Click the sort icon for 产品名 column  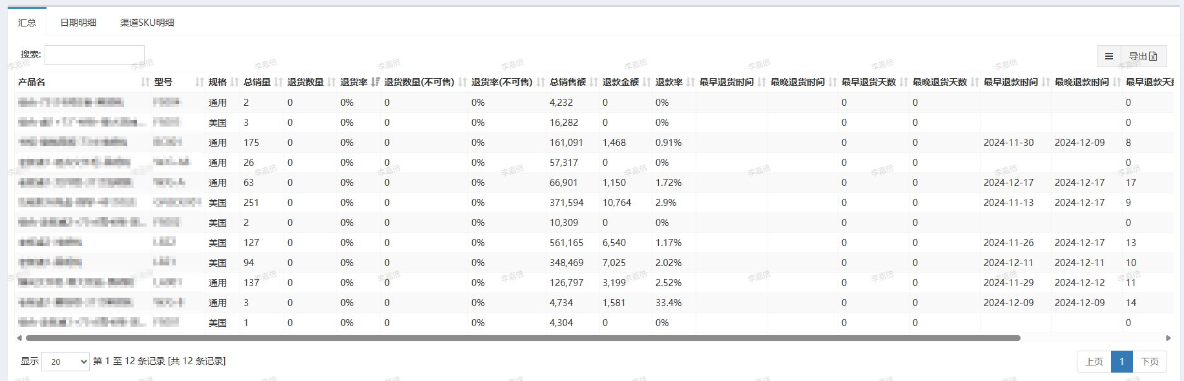click(x=145, y=82)
